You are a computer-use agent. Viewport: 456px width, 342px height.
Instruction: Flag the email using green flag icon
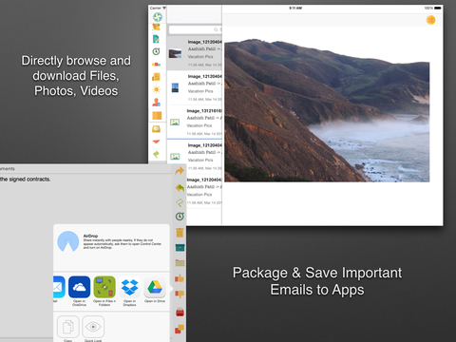[180, 202]
